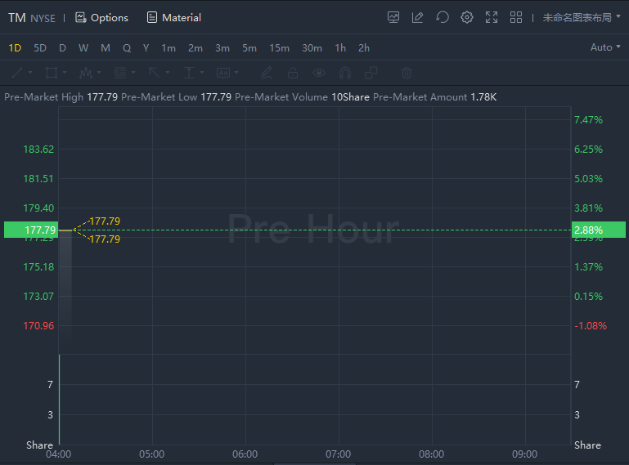The height and width of the screenshot is (465, 629).
Task: Select the 15m interval
Action: (279, 48)
